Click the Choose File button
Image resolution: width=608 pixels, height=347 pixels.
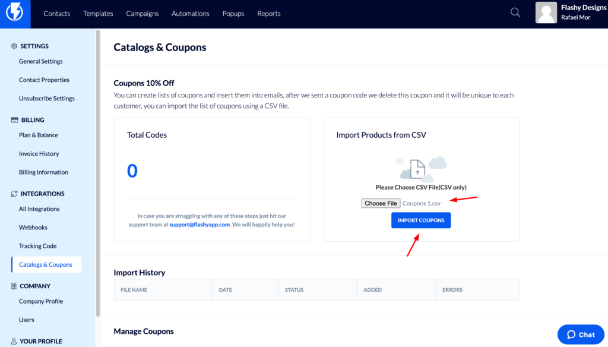pyautogui.click(x=381, y=203)
